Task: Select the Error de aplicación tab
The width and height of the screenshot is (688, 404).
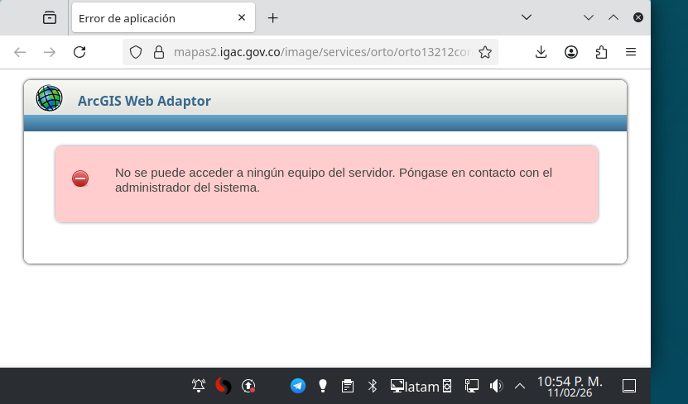Action: [163, 17]
